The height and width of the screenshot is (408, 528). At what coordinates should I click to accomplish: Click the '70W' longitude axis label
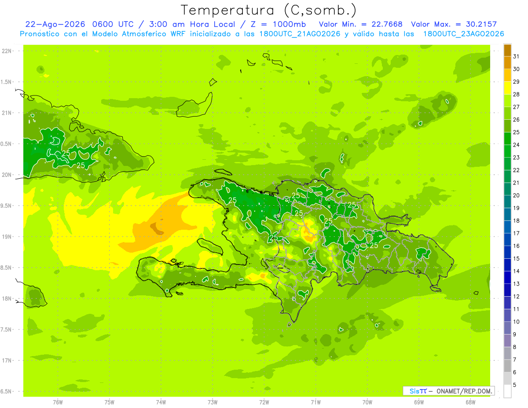tap(367, 402)
